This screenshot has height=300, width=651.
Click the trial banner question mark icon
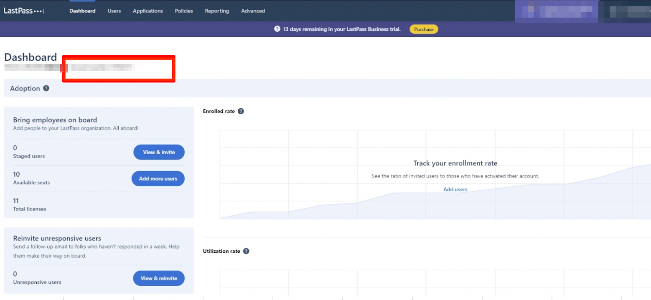coord(277,29)
